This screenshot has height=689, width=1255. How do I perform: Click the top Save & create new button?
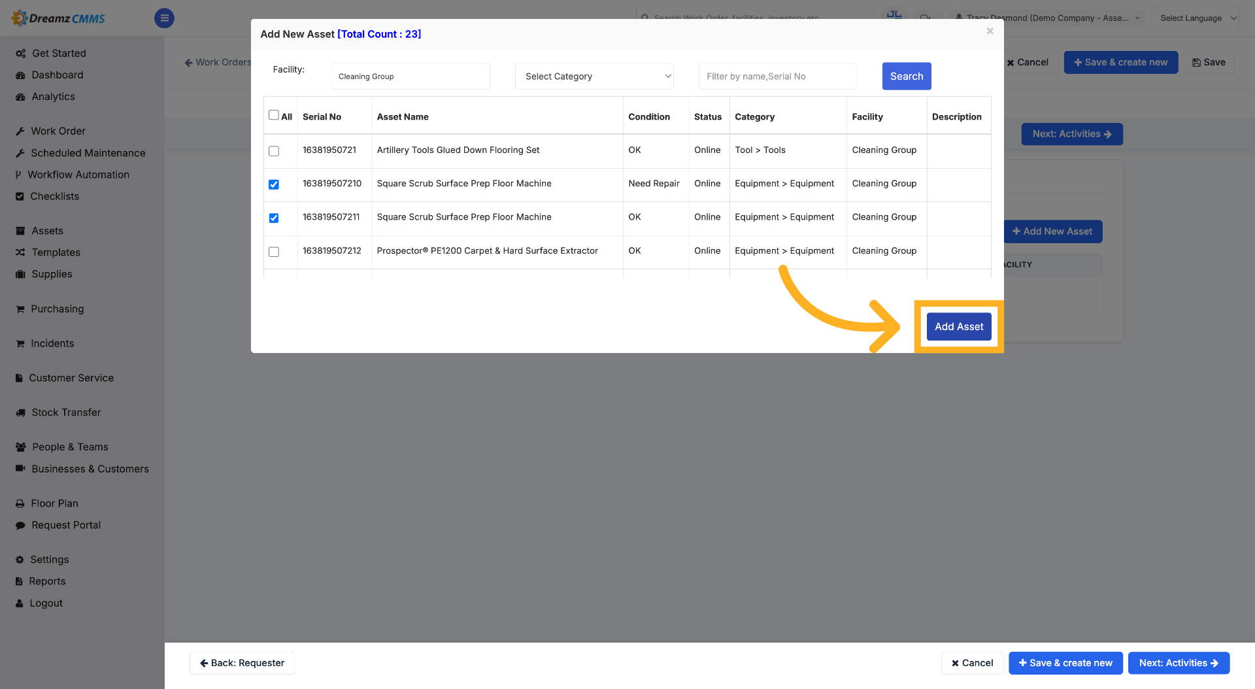[x=1121, y=62]
